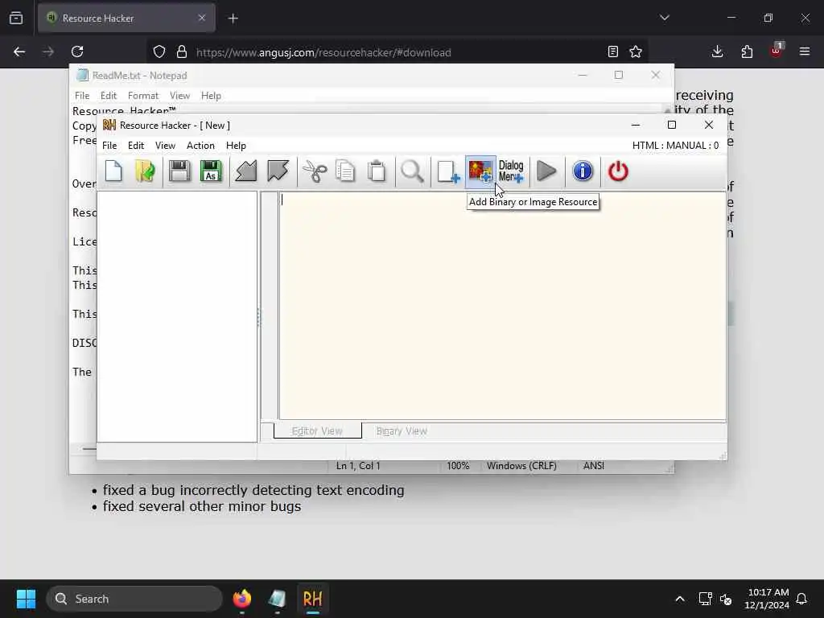Click Notepad icon in the taskbar

[x=277, y=599]
